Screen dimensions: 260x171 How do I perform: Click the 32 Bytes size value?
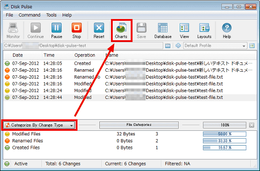click(126, 134)
